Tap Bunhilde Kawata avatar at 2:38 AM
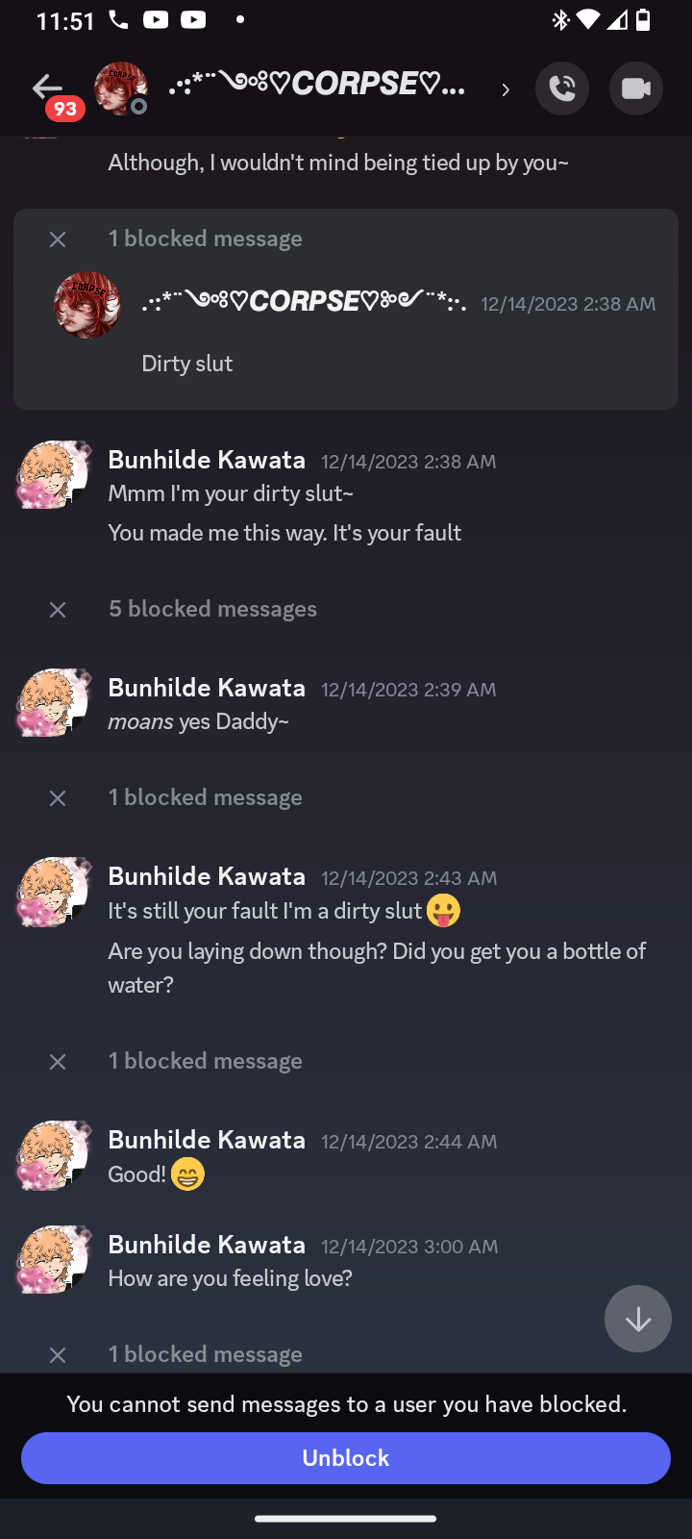 (54, 474)
